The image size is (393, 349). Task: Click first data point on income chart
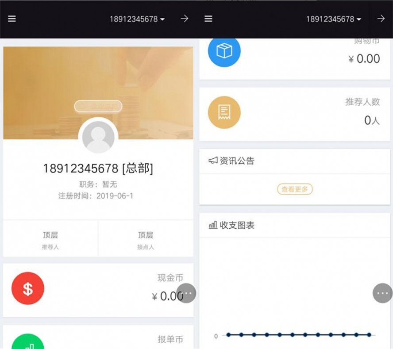(228, 335)
